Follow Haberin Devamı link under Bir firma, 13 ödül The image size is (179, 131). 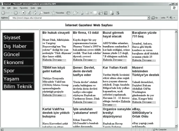click(85, 60)
